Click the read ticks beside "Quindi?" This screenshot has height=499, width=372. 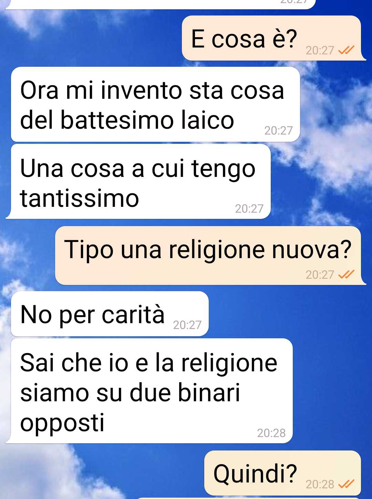[346, 484]
